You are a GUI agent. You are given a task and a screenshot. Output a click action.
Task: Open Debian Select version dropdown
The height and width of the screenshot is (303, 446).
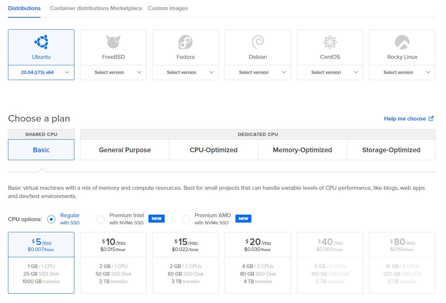coord(258,73)
